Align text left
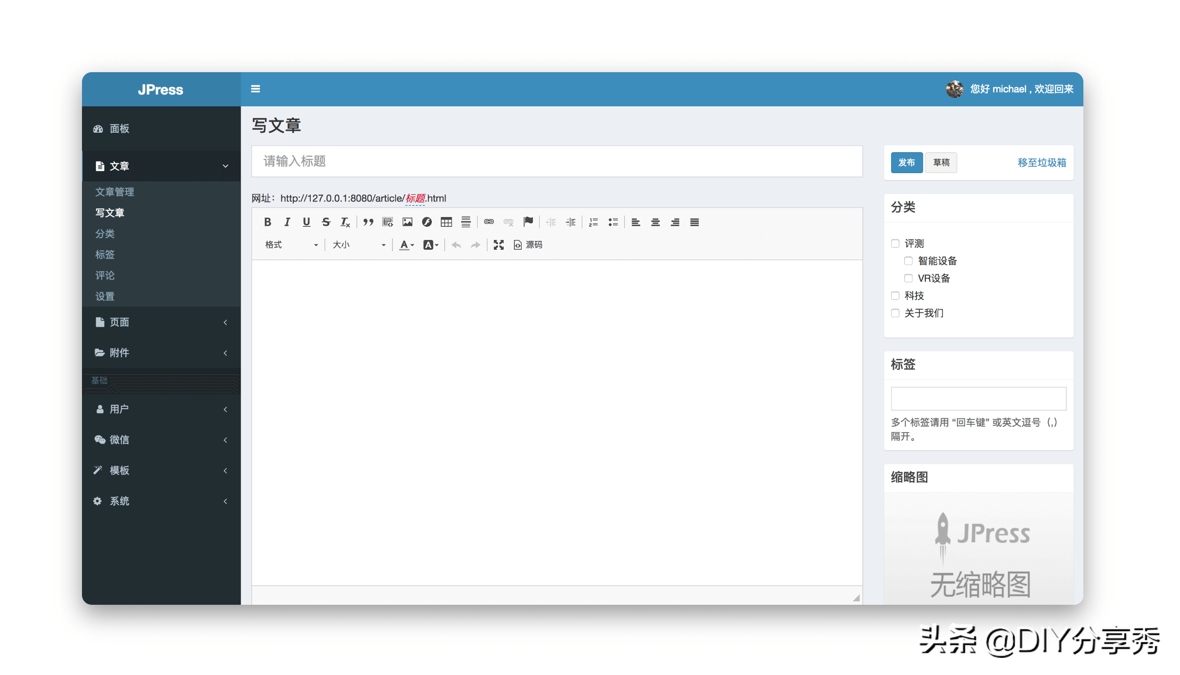The height and width of the screenshot is (675, 1180). pos(635,222)
